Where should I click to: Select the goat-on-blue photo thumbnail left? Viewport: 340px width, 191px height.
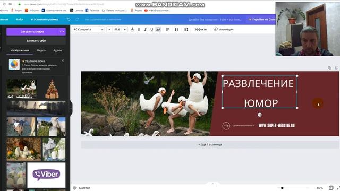(x=21, y=127)
